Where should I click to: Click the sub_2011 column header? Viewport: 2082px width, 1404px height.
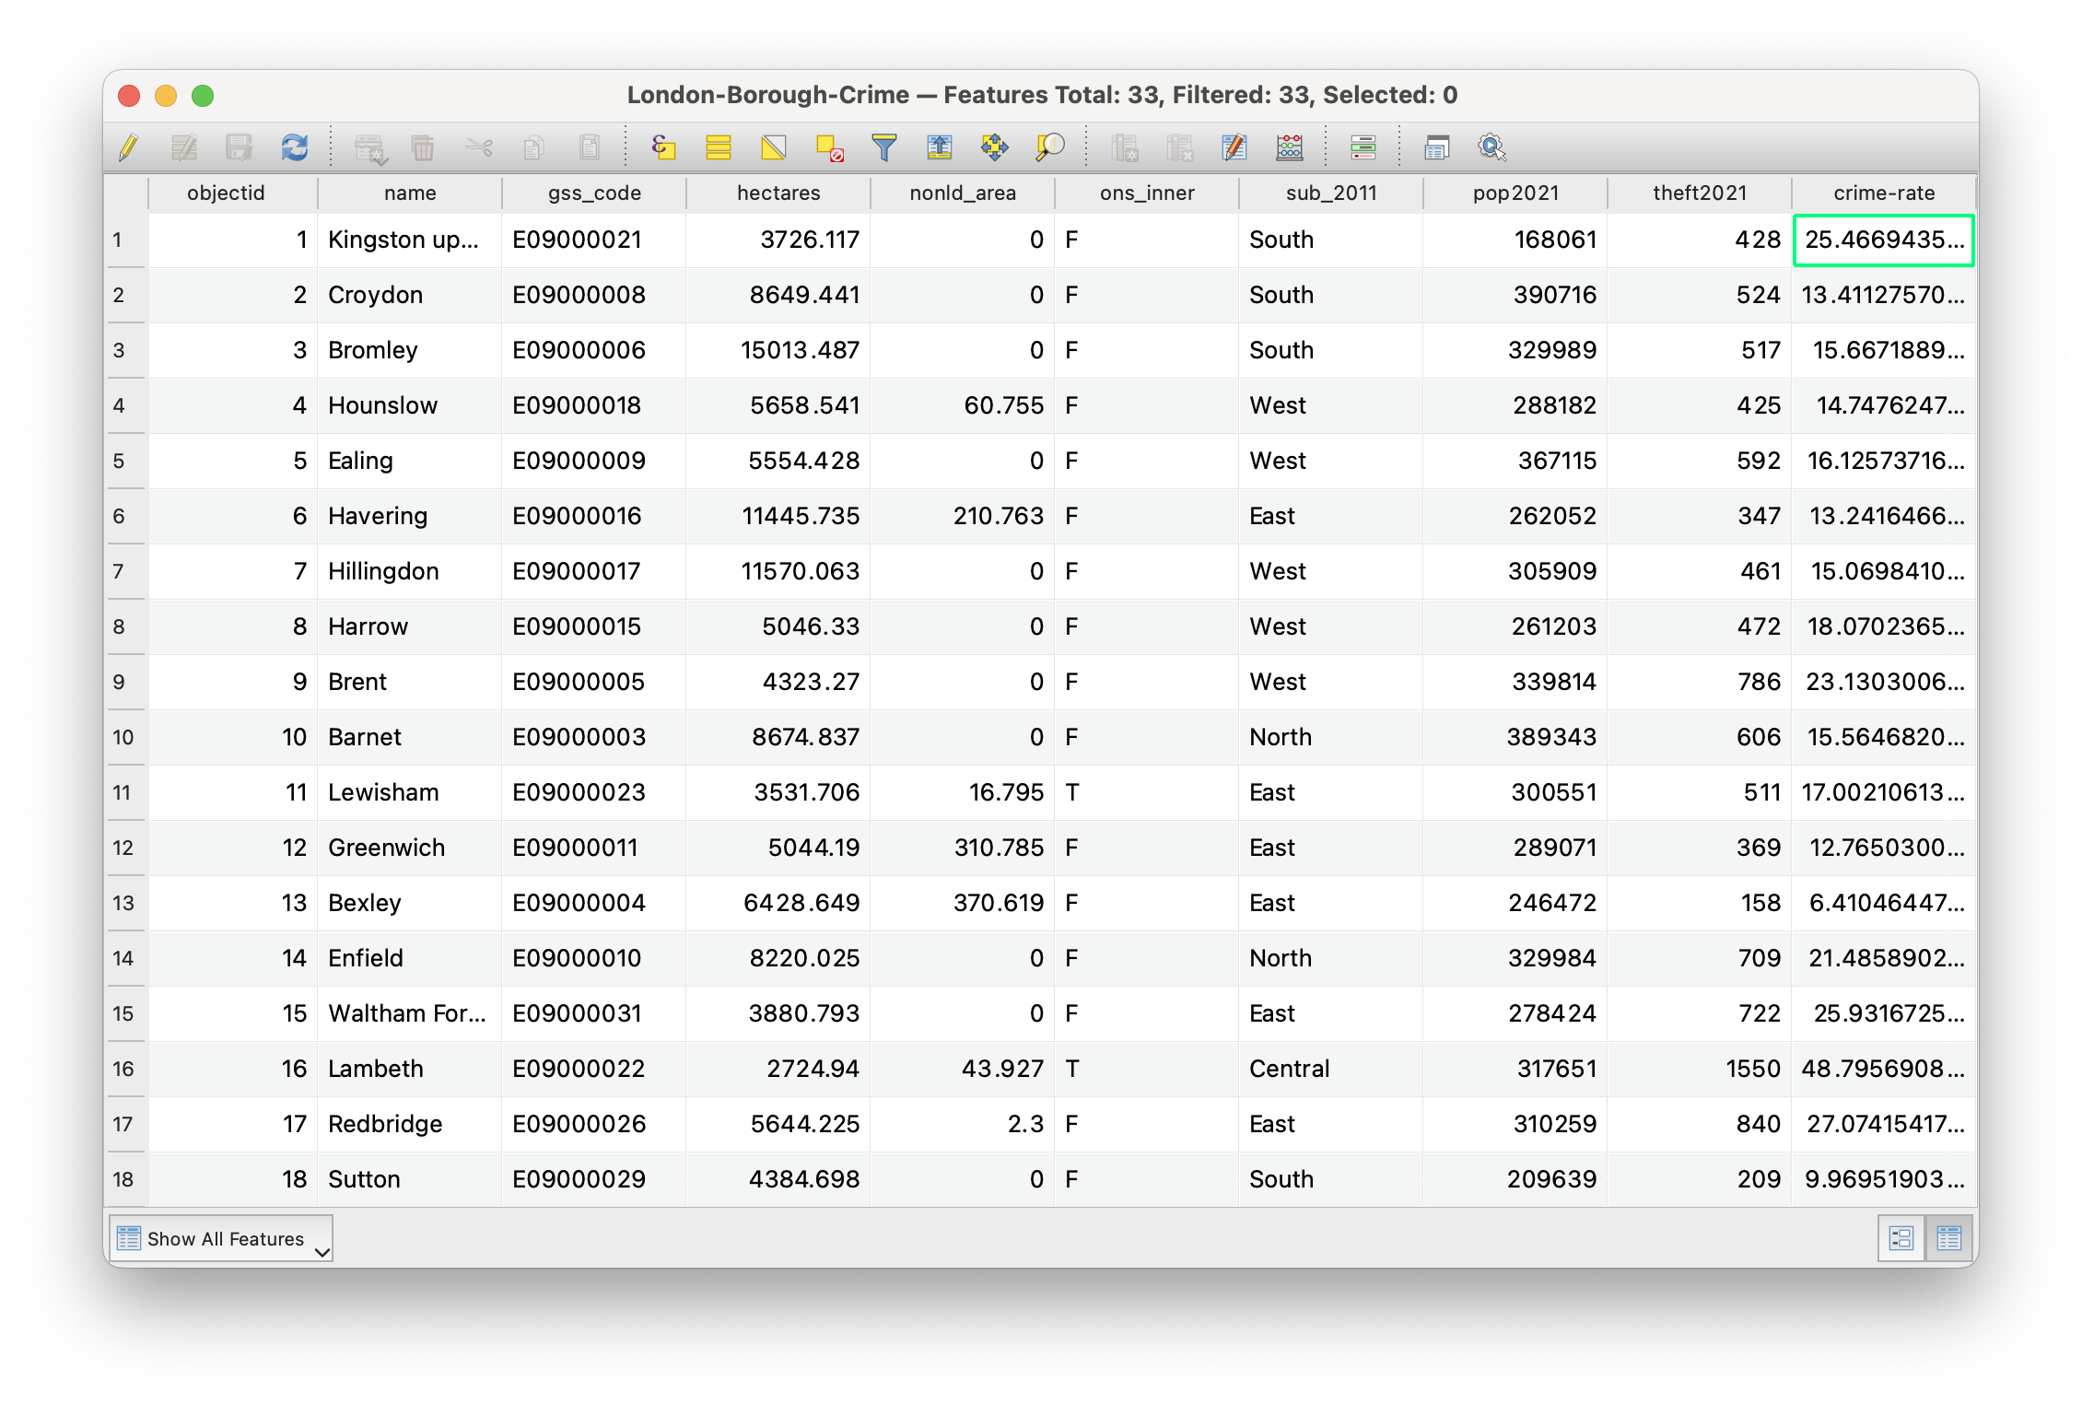pos(1331,193)
